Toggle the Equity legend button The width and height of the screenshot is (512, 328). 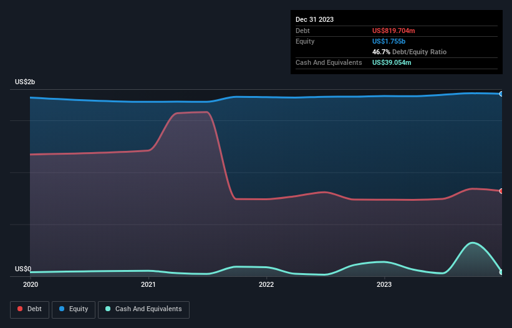click(74, 309)
